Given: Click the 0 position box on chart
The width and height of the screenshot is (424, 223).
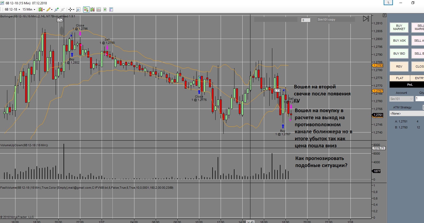Looking at the screenshot, I should (306, 20).
